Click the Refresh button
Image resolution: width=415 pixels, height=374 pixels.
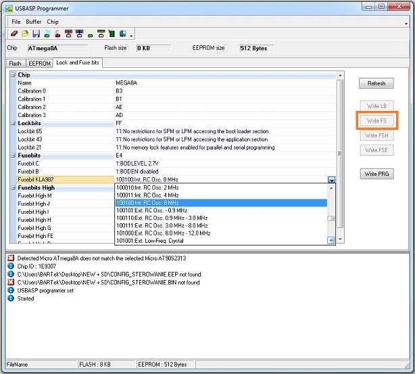click(x=376, y=83)
